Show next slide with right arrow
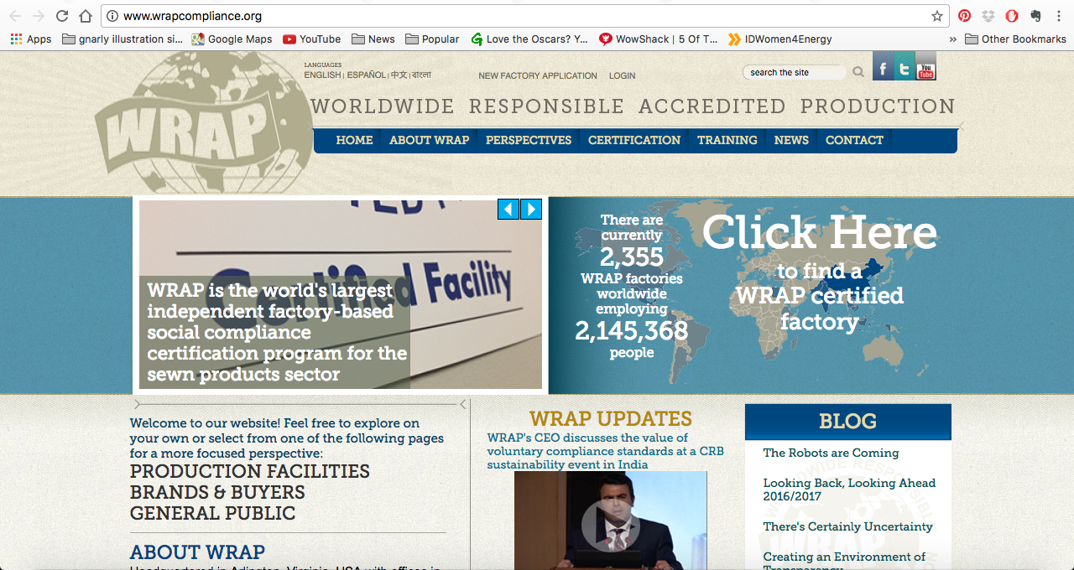 [531, 209]
